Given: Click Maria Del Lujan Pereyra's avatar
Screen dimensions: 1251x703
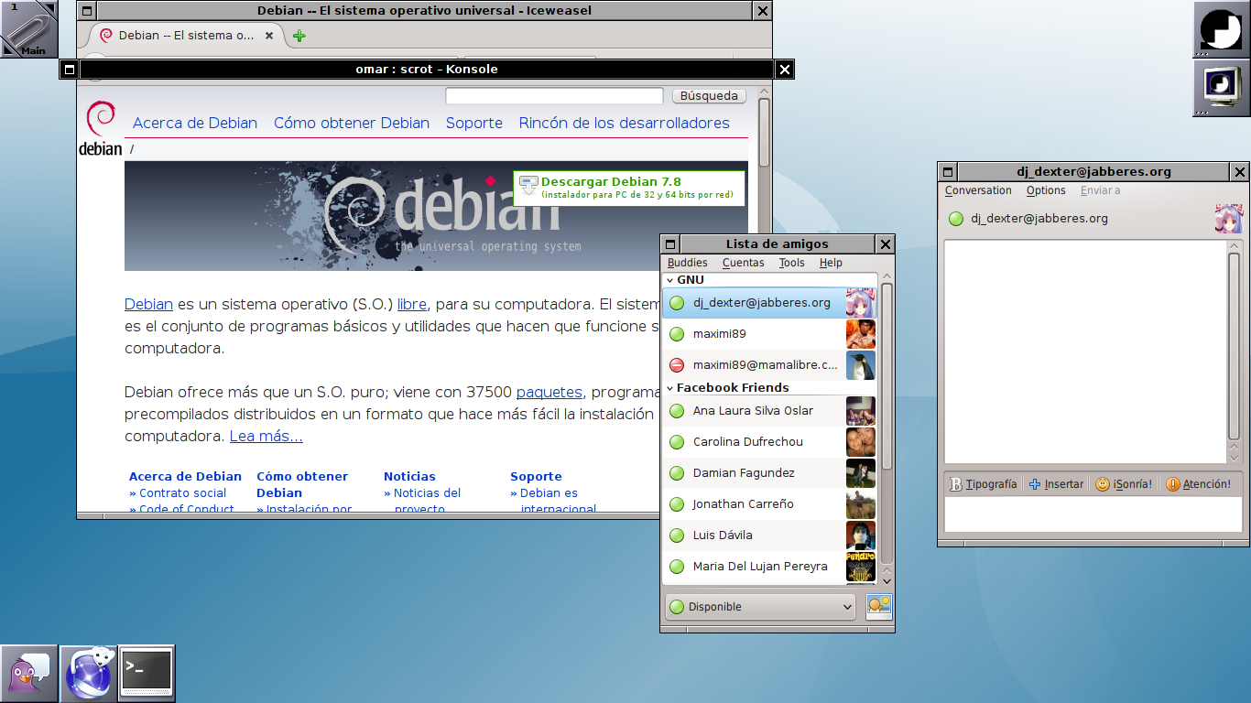Looking at the screenshot, I should point(861,566).
